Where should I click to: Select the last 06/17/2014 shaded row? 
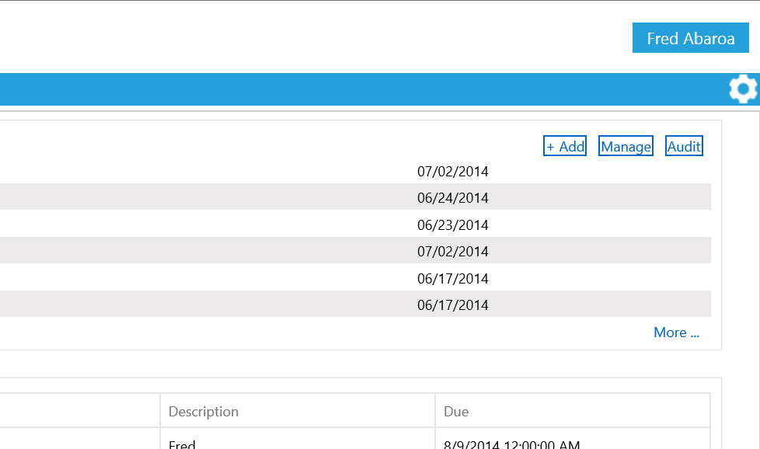point(355,305)
